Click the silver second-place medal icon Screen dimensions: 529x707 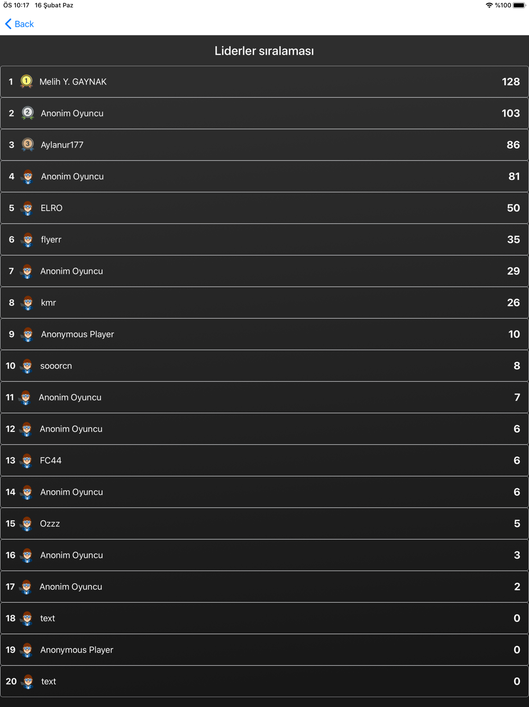(28, 113)
